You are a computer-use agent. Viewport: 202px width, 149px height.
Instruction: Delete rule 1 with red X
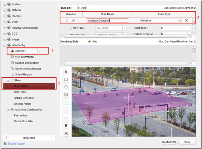186,20
